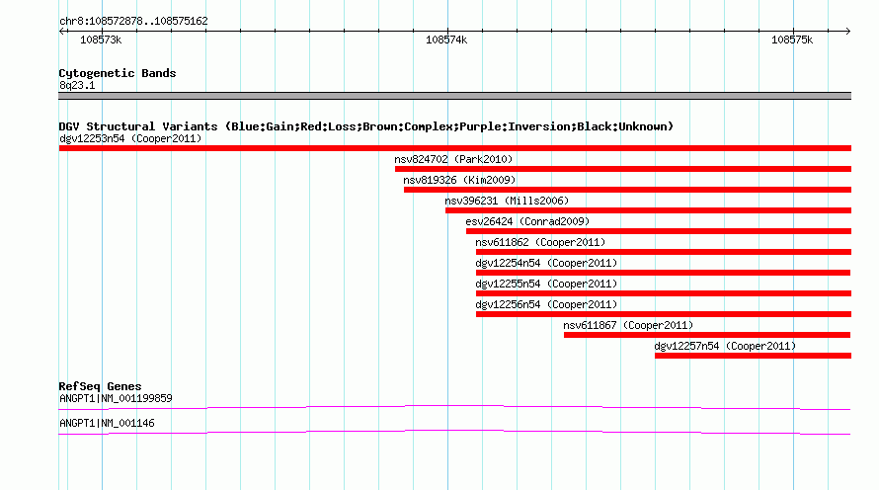Click the chr8:108572878..108575162 coordinate label
The height and width of the screenshot is (490, 879).
pos(133,21)
